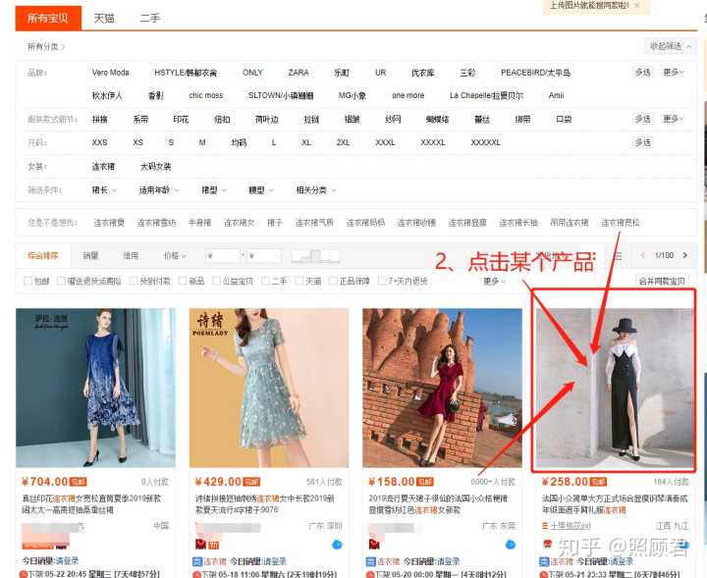Filter by brand ZARA
The image size is (707, 578).
pos(299,73)
